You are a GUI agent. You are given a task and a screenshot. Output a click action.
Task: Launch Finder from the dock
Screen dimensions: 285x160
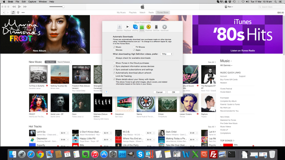(13, 154)
